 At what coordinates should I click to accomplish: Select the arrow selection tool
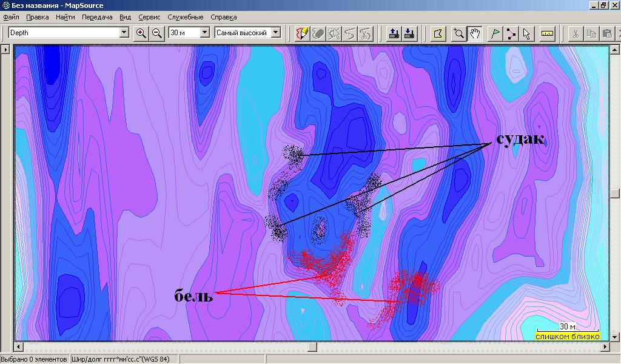tap(526, 33)
